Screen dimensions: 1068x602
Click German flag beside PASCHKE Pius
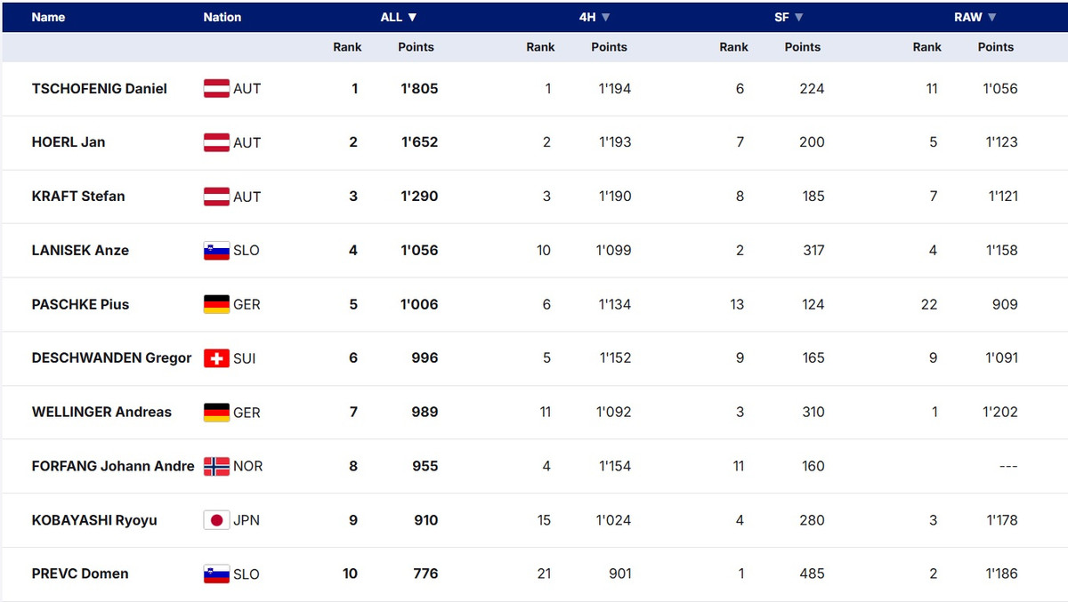click(216, 304)
